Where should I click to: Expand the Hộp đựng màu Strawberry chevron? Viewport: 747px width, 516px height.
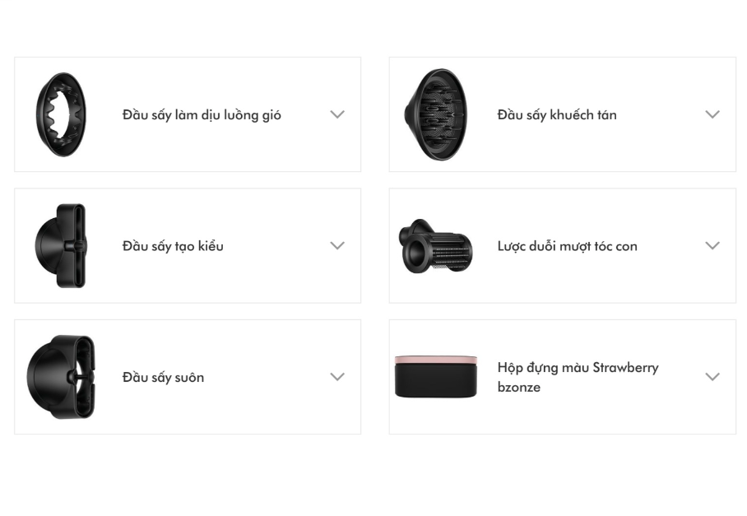click(712, 377)
